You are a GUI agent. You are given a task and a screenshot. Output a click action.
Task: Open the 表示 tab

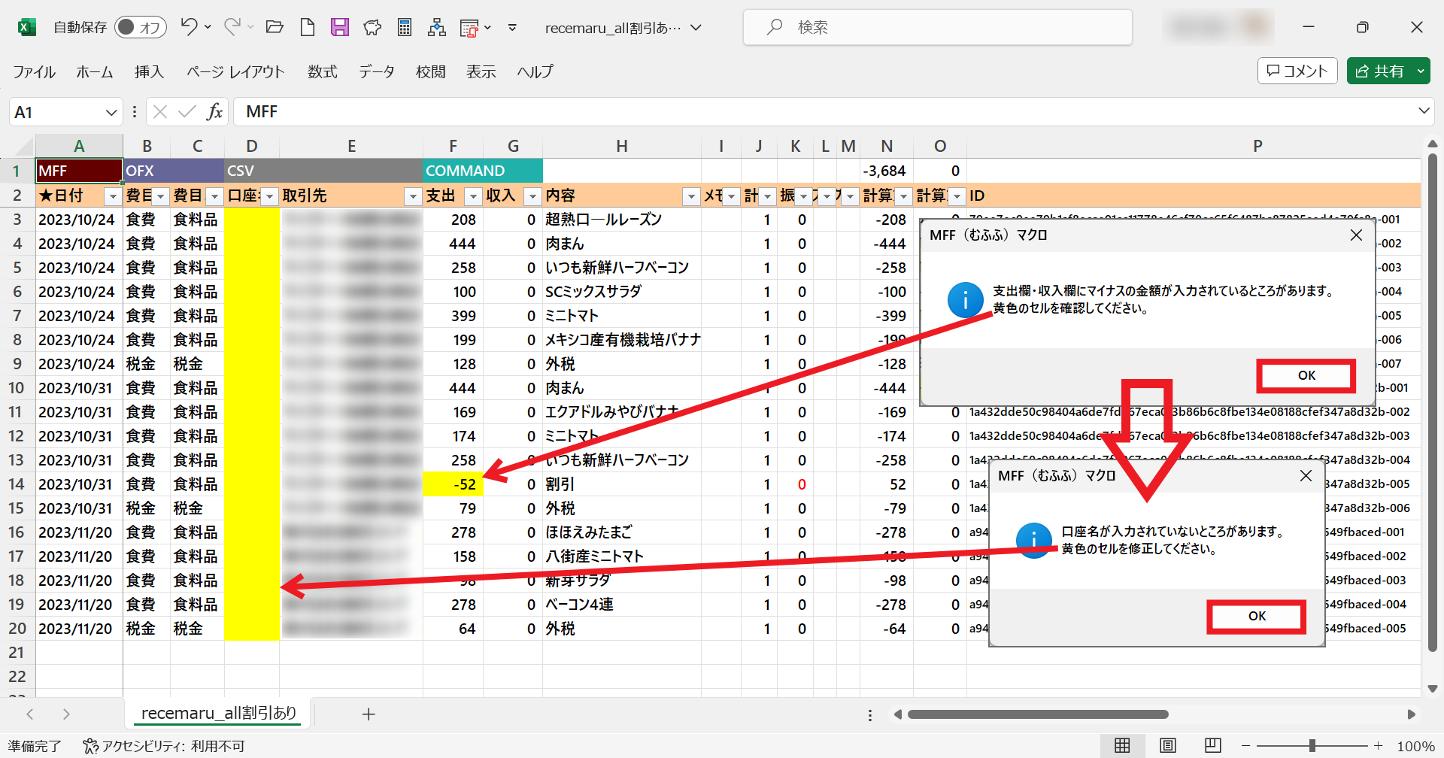tap(481, 71)
